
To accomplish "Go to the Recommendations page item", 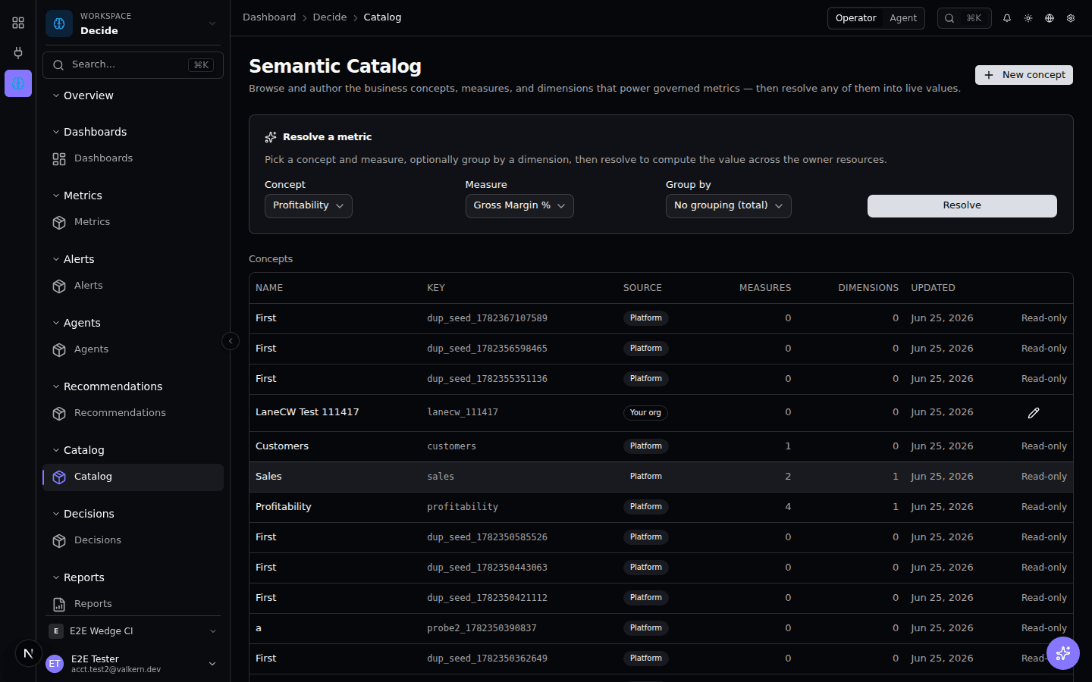I will (x=133, y=413).
